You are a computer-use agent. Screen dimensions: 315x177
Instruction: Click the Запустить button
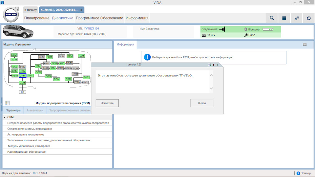107,103
